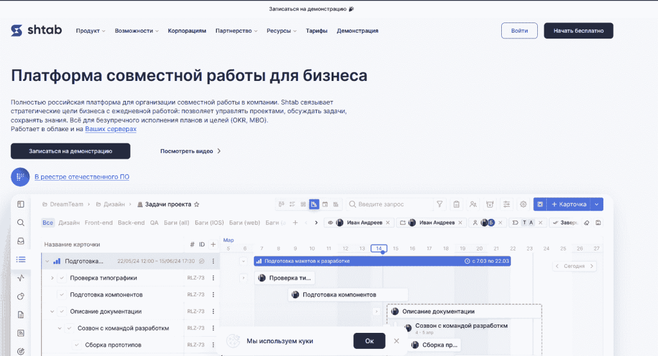
Task: Click the filter funnel icon
Action: coord(440,204)
